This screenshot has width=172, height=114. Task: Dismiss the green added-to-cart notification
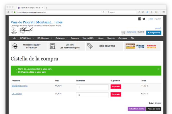tap(159, 69)
